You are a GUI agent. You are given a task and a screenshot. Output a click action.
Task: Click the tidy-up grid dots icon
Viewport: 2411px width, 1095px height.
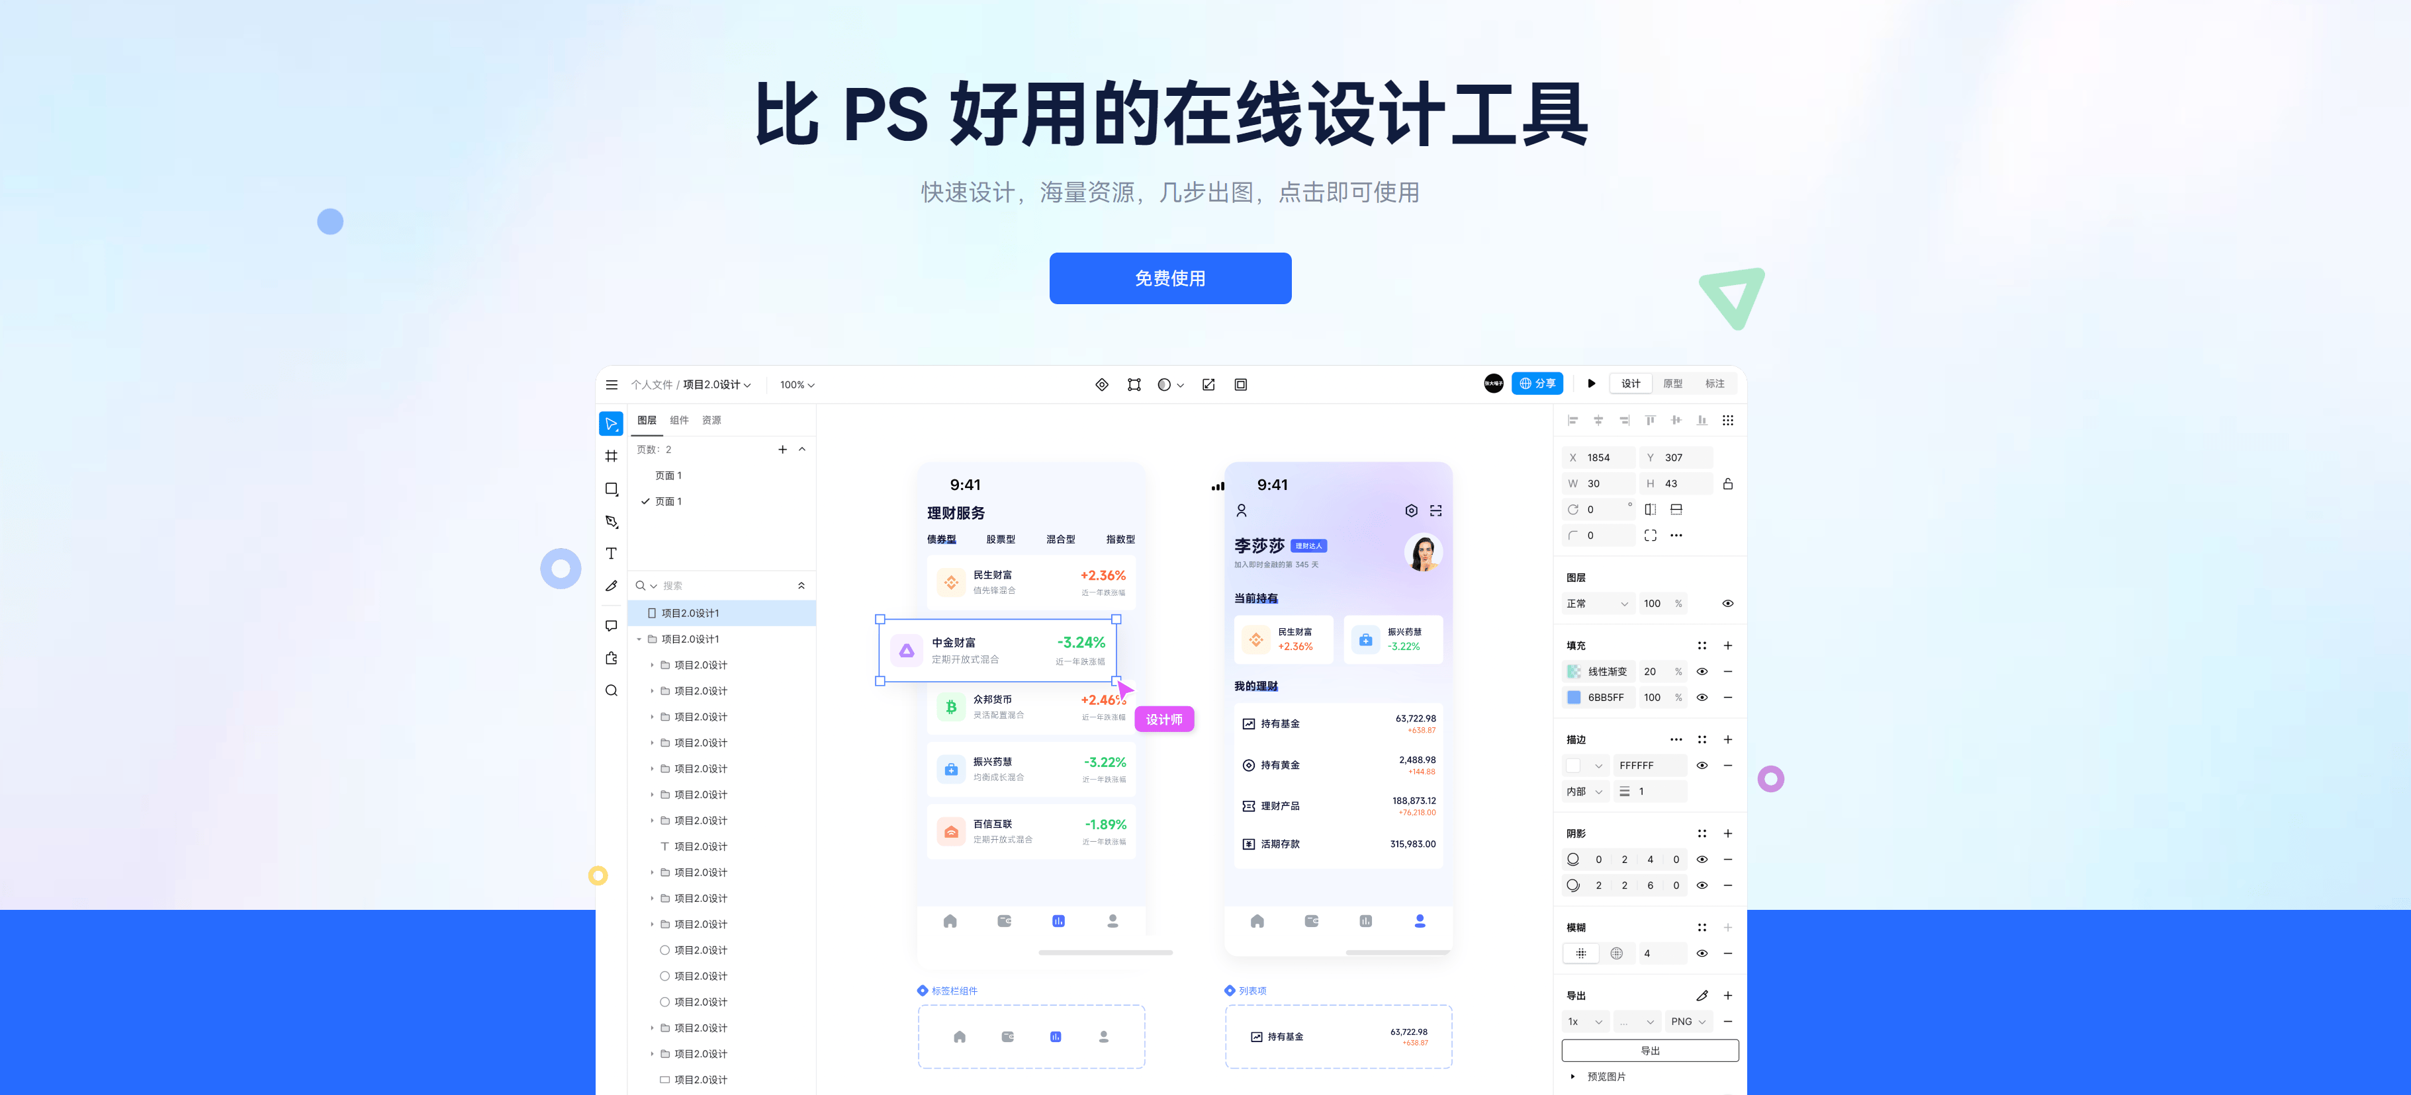(x=1728, y=420)
